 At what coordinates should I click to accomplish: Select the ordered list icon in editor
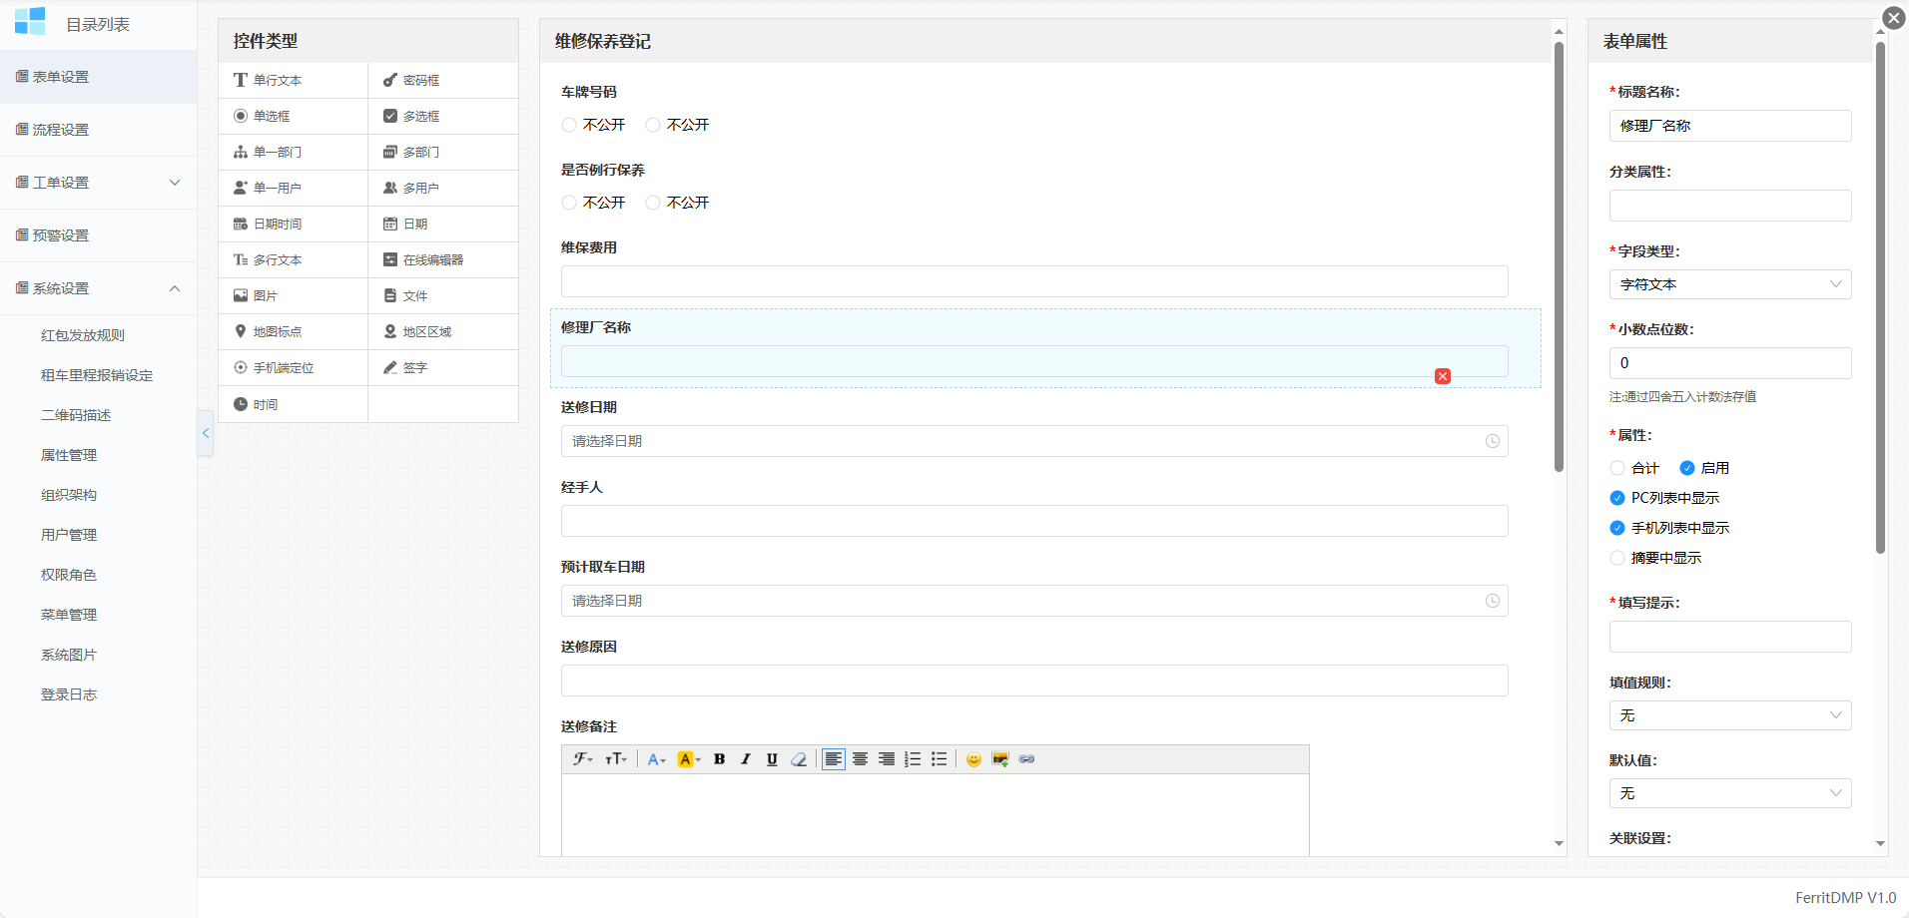pos(913,759)
